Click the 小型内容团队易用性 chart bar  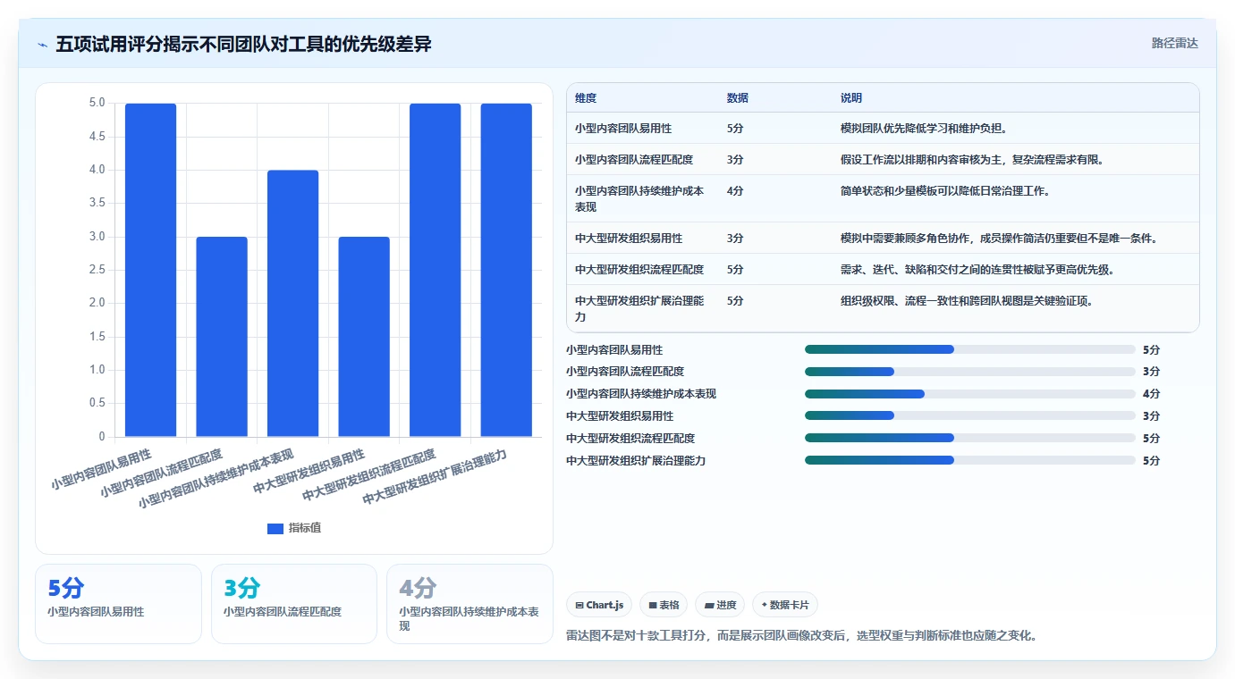point(150,270)
